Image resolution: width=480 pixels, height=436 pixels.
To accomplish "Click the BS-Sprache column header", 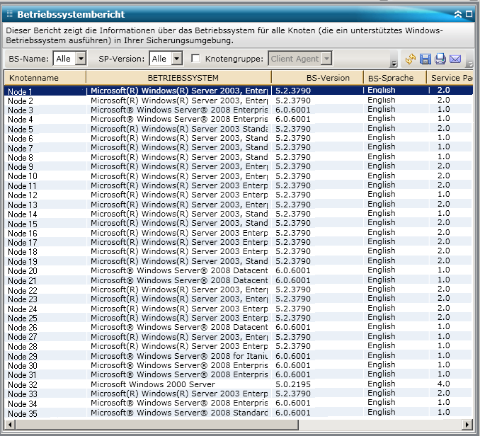I will [394, 78].
